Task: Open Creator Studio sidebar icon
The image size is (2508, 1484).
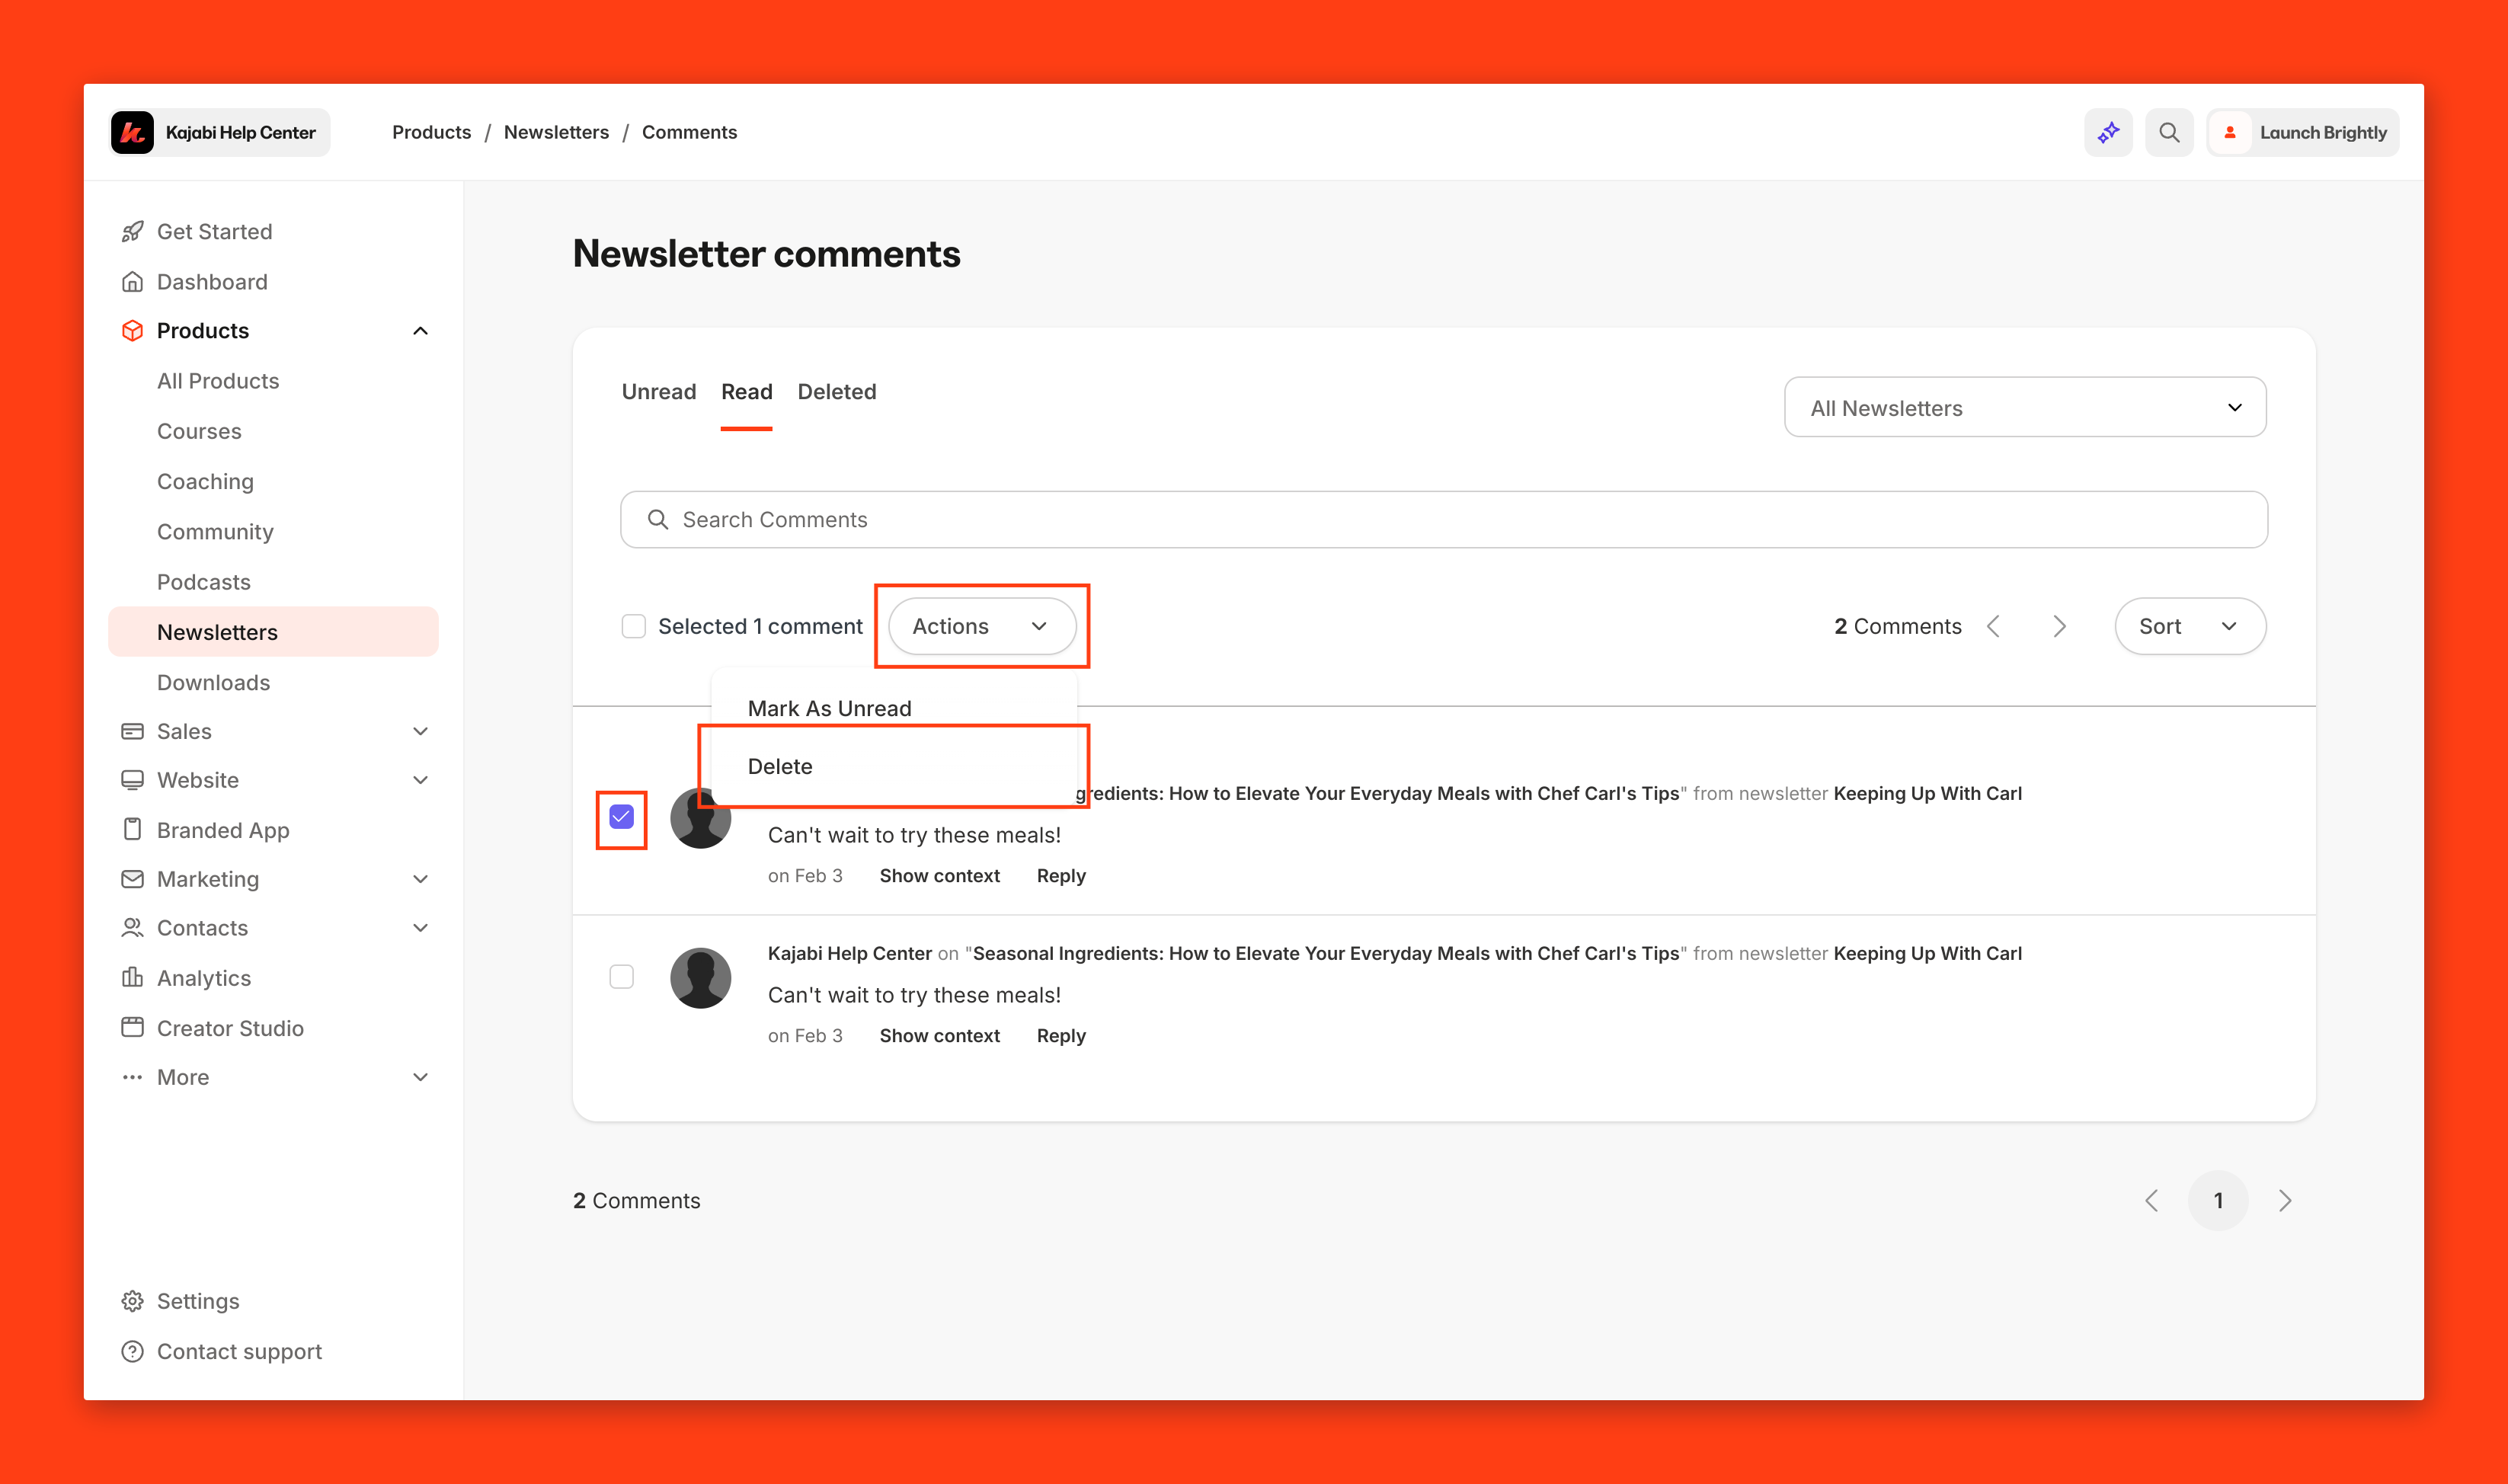Action: (132, 1027)
